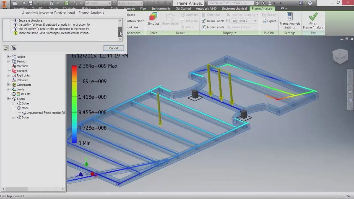This screenshot has width=354, height=199.
Task: Expand the Nodes tree node
Action: (x=8, y=57)
